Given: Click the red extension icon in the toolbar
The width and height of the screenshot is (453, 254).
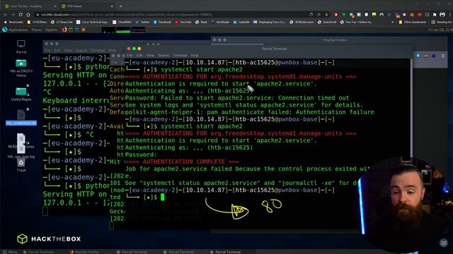Looking at the screenshot, I should point(336,14).
